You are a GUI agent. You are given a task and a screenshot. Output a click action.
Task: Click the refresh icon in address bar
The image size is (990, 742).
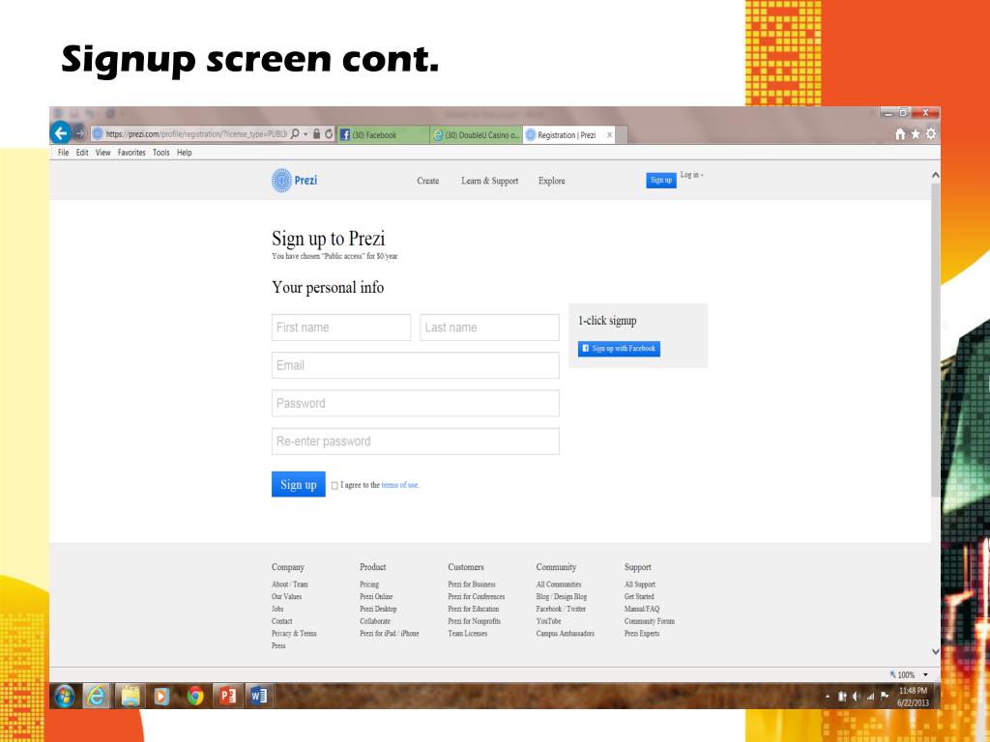329,133
